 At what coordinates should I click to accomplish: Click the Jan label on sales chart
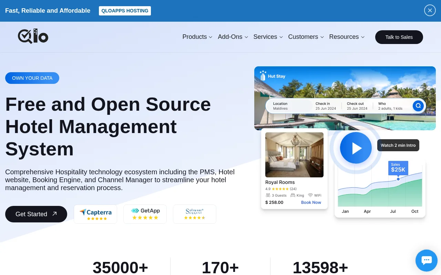pyautogui.click(x=345, y=211)
